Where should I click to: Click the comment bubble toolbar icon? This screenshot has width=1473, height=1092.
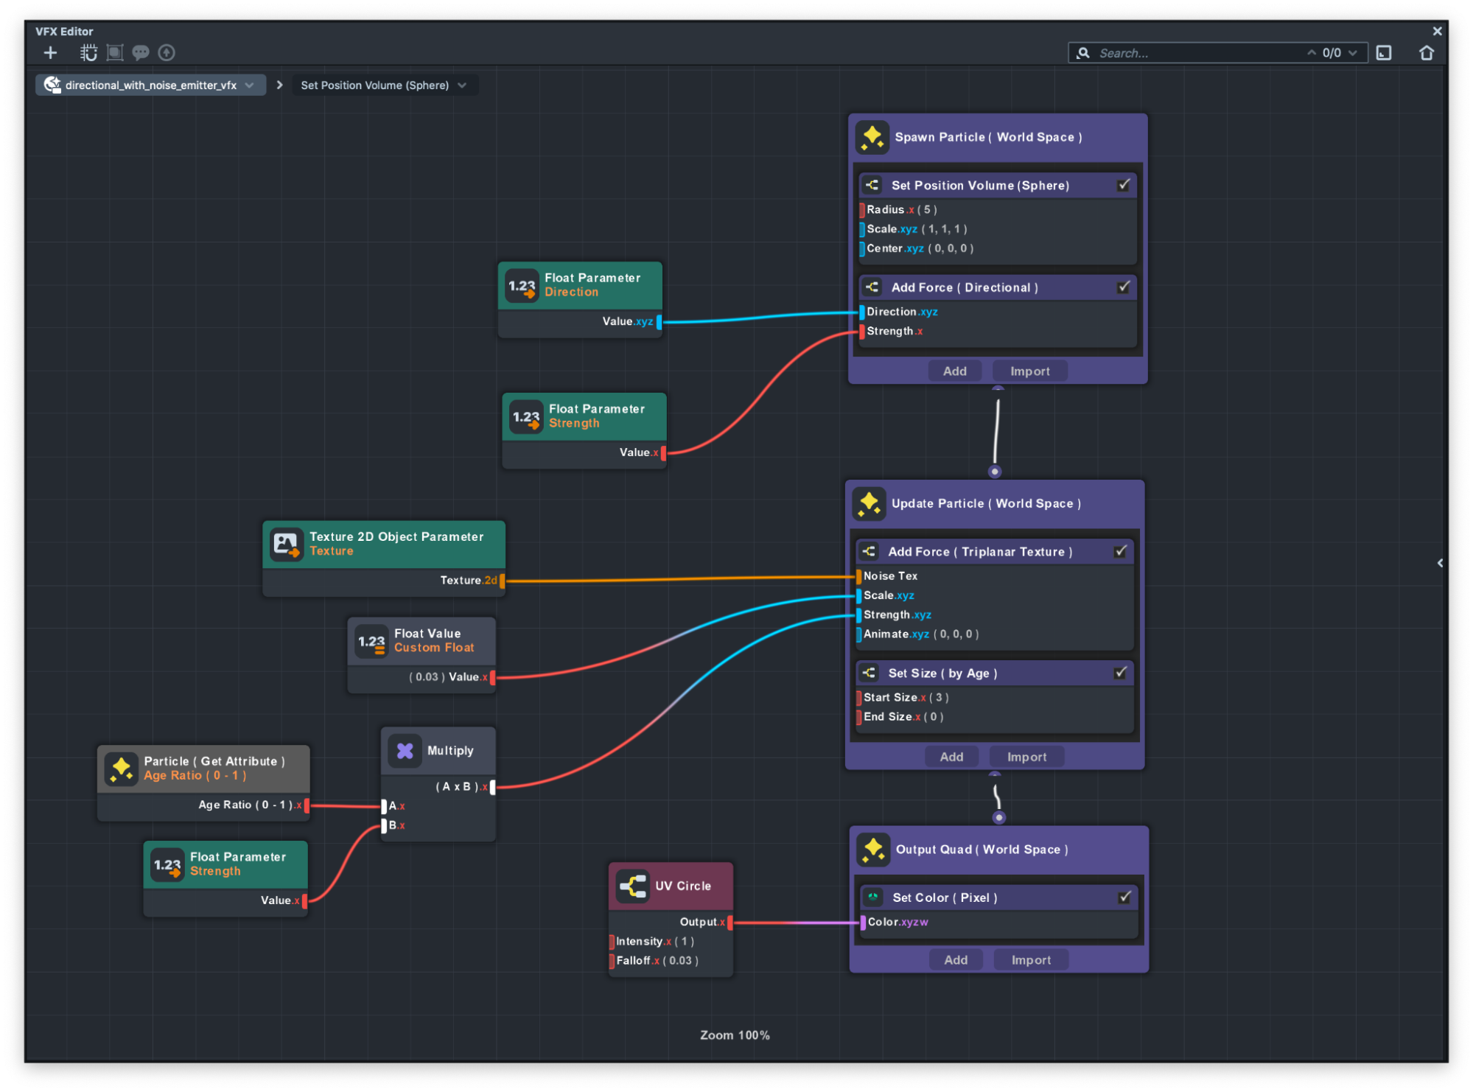pos(141,52)
